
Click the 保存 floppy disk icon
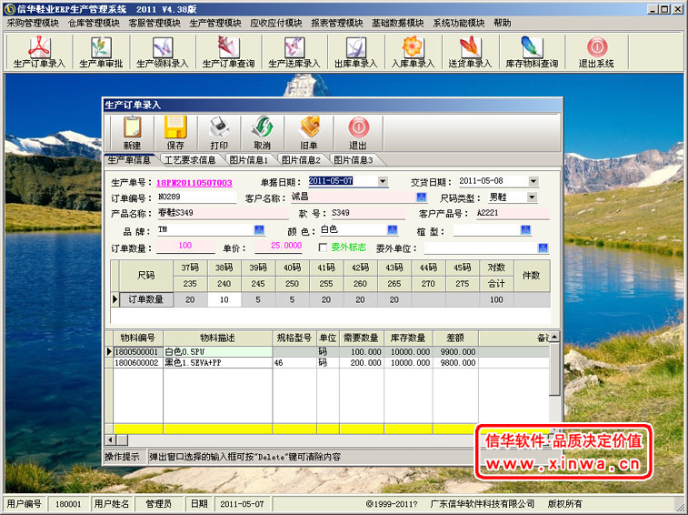pyautogui.click(x=175, y=133)
